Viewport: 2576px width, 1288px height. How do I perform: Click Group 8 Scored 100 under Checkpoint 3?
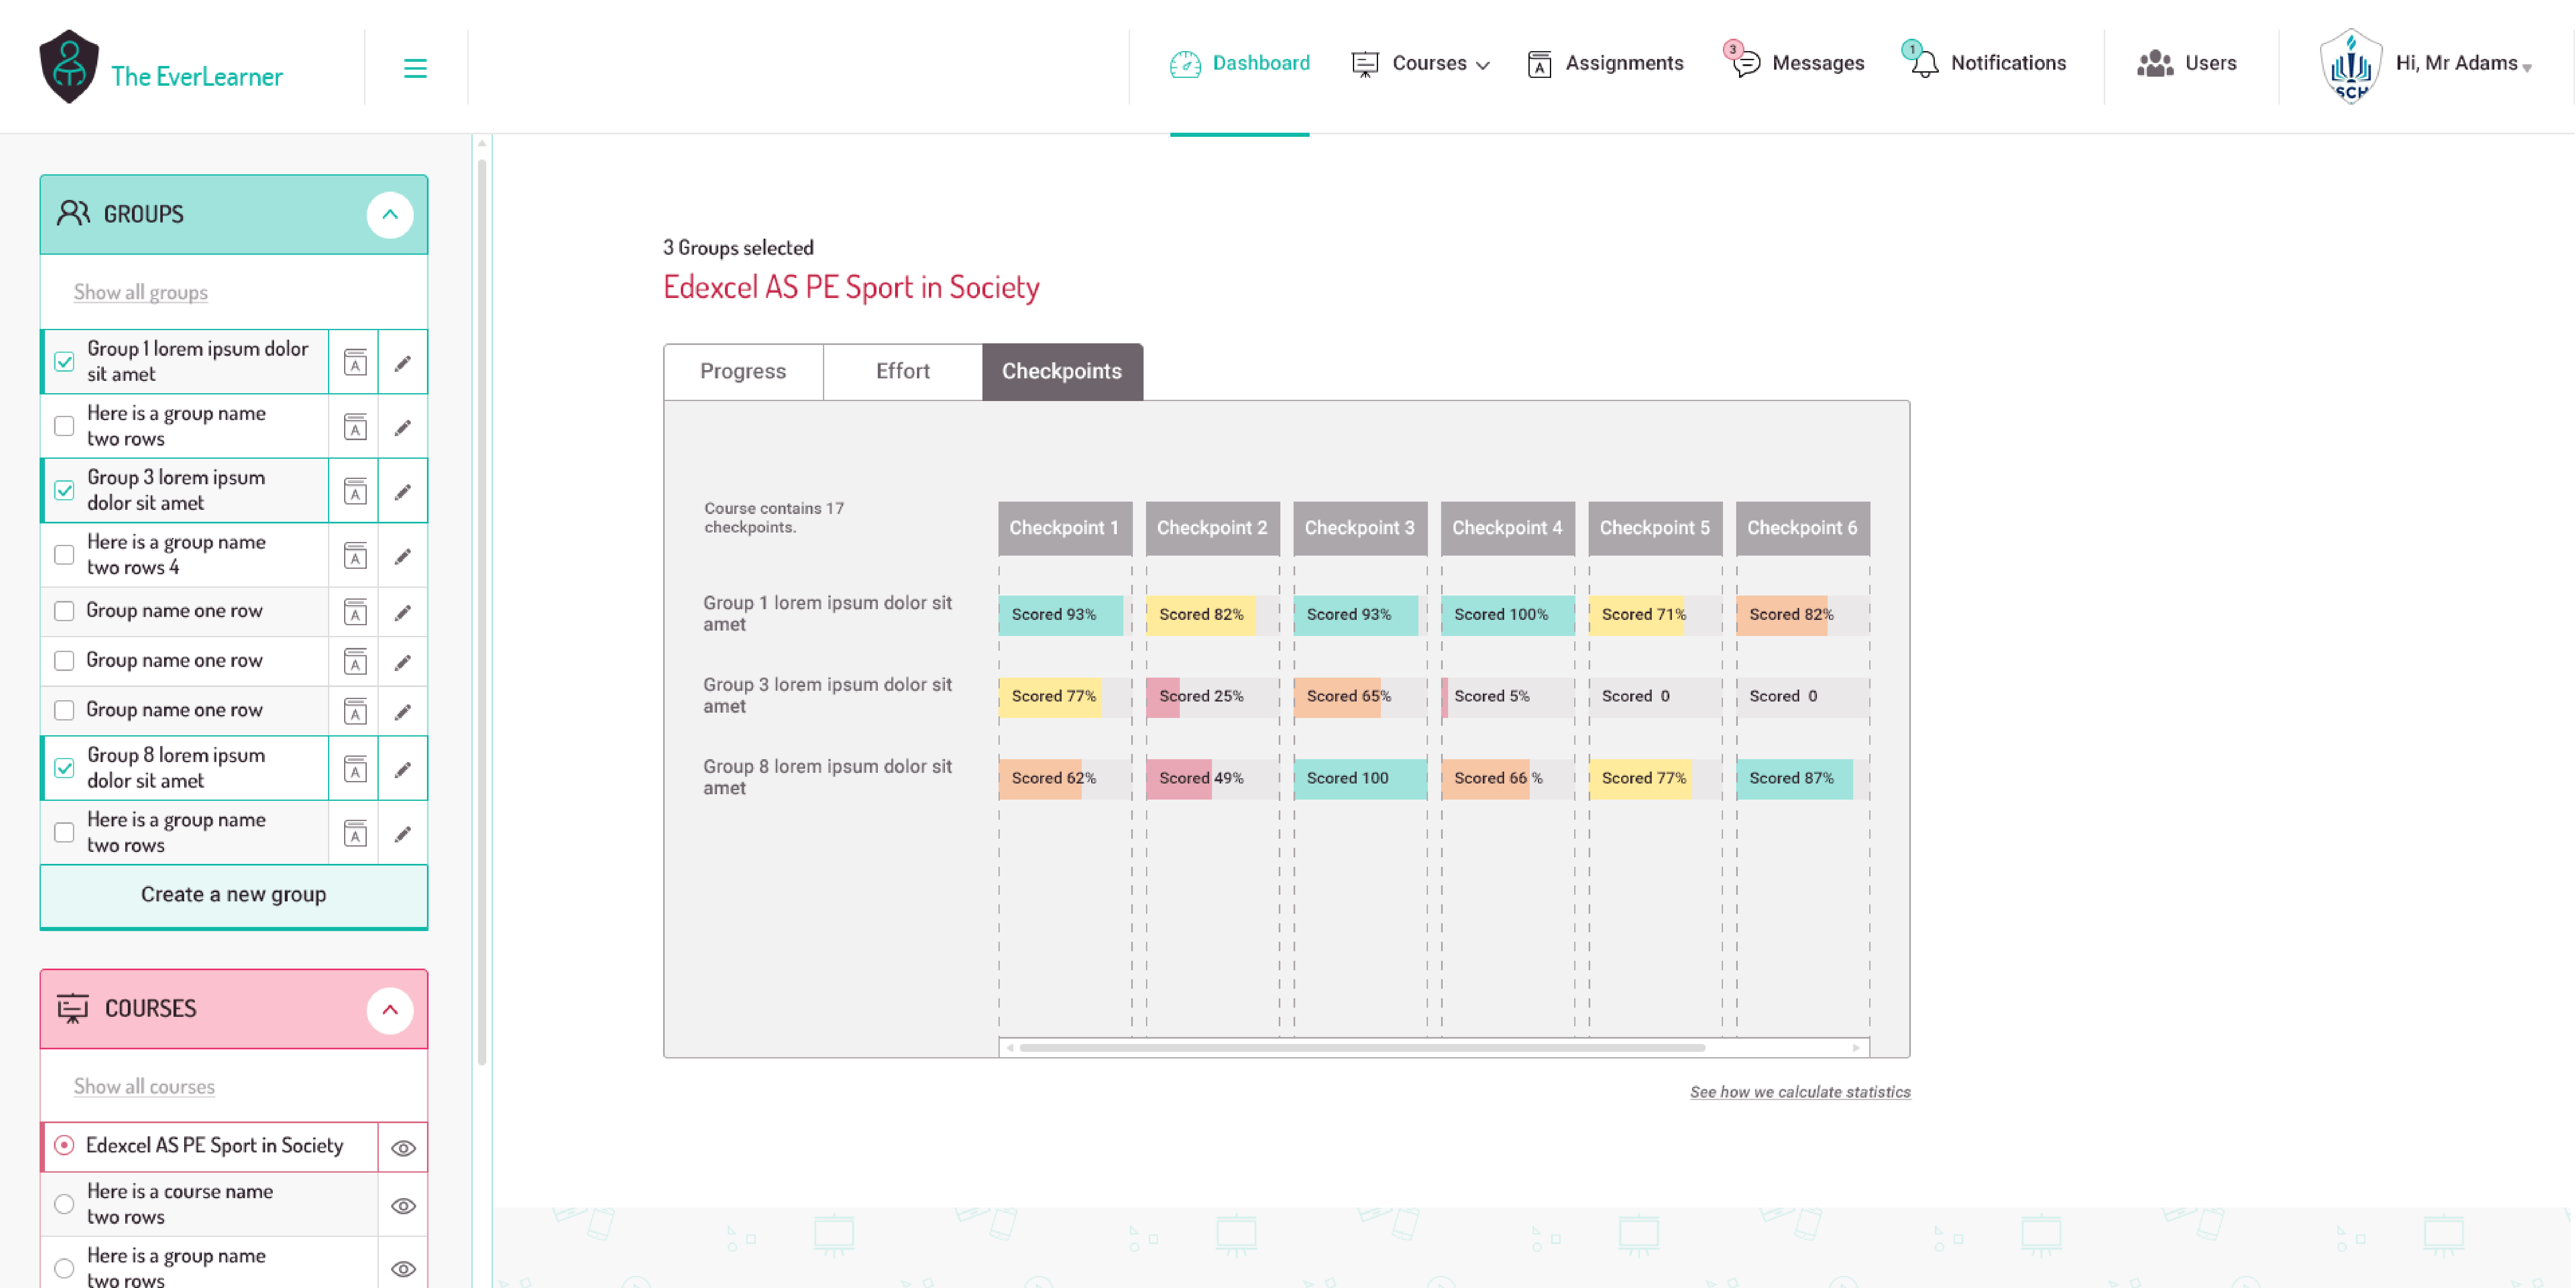coord(1360,779)
